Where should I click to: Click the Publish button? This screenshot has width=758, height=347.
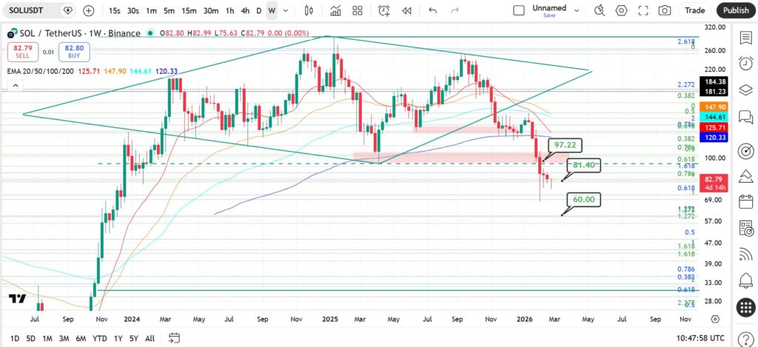tap(736, 10)
